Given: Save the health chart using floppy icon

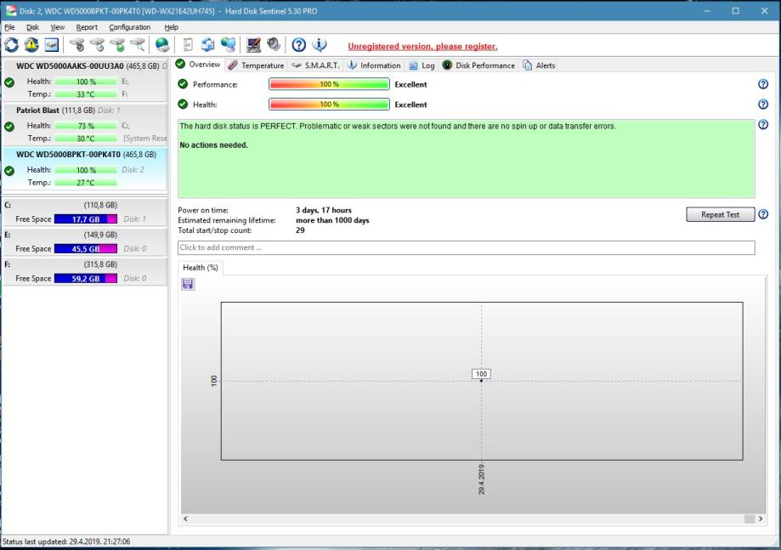Looking at the screenshot, I should (188, 284).
